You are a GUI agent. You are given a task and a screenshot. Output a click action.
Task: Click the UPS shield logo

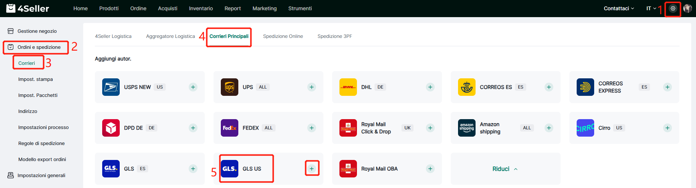(230, 87)
